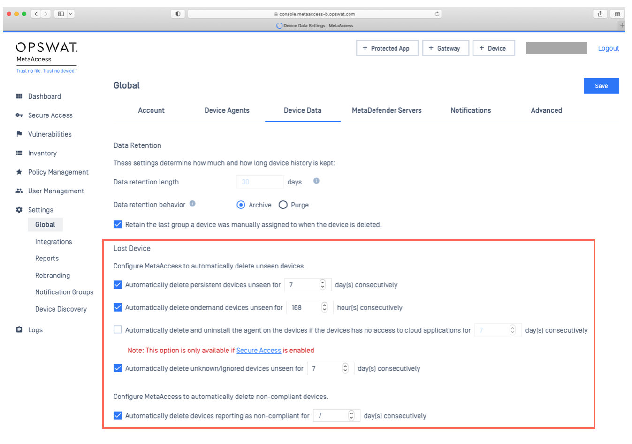This screenshot has height=444, width=632.
Task: Select the Purge radio button
Action: tap(283, 205)
